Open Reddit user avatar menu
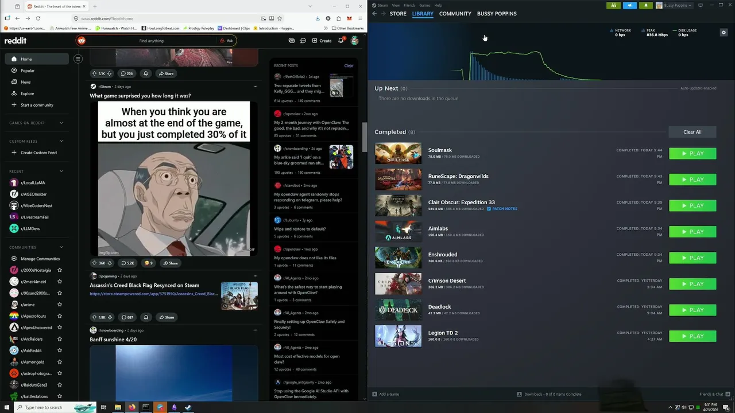This screenshot has height=413, width=735. pos(355,41)
